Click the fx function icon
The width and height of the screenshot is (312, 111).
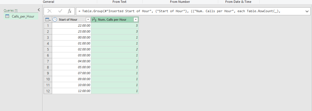click(70, 11)
